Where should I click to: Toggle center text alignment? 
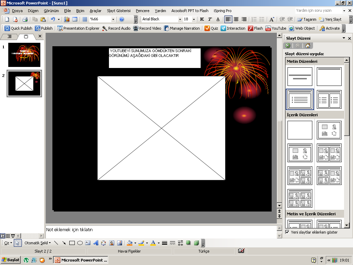tap(236, 19)
